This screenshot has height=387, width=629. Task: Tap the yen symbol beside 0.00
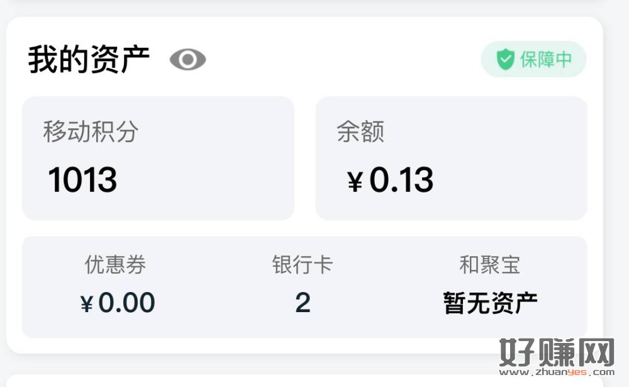point(87,303)
